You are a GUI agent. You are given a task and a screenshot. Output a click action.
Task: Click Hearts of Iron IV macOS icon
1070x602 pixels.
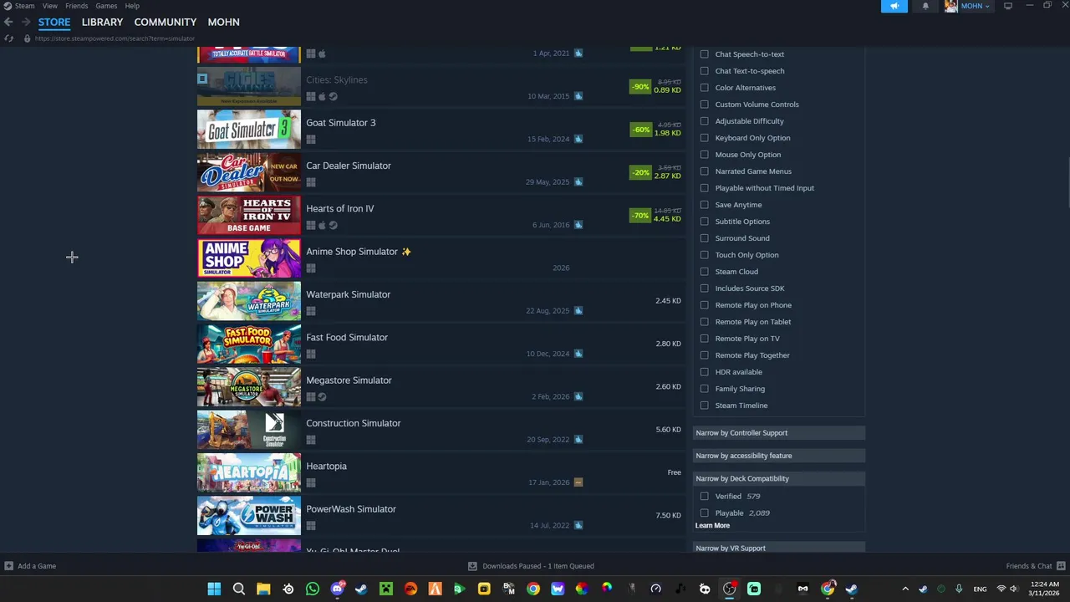point(322,225)
